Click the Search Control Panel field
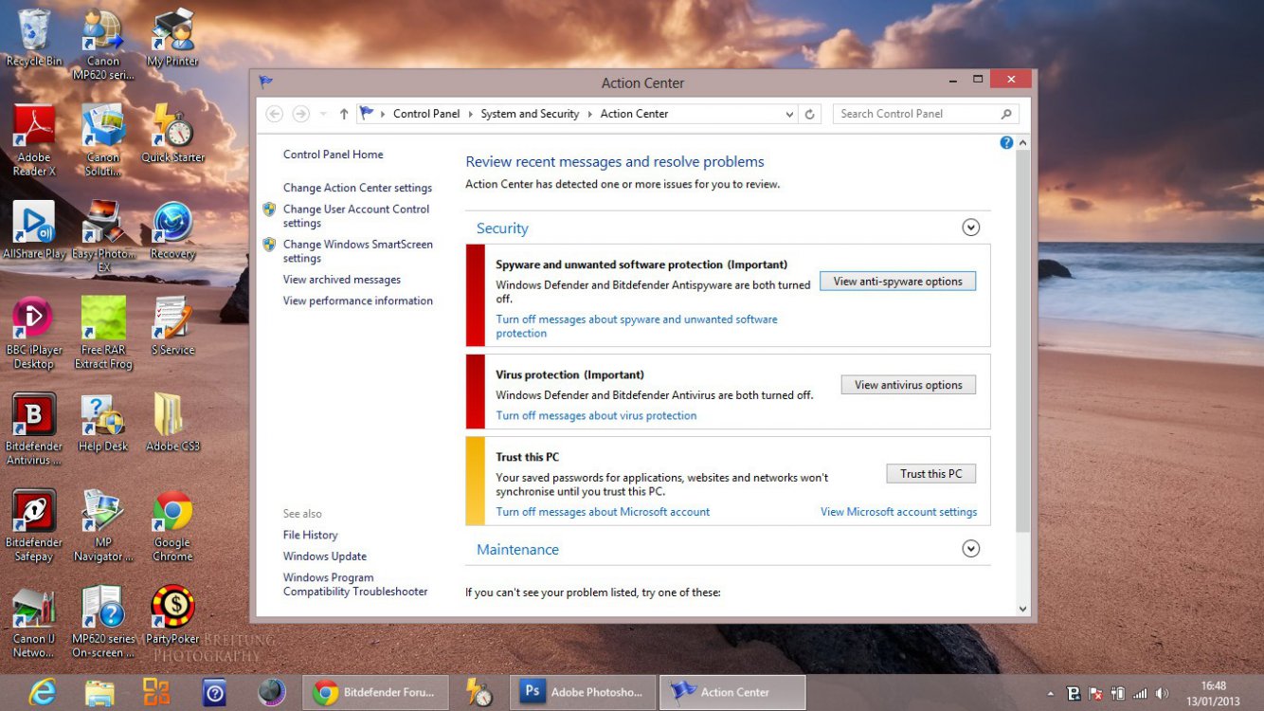The image size is (1264, 711). point(926,114)
